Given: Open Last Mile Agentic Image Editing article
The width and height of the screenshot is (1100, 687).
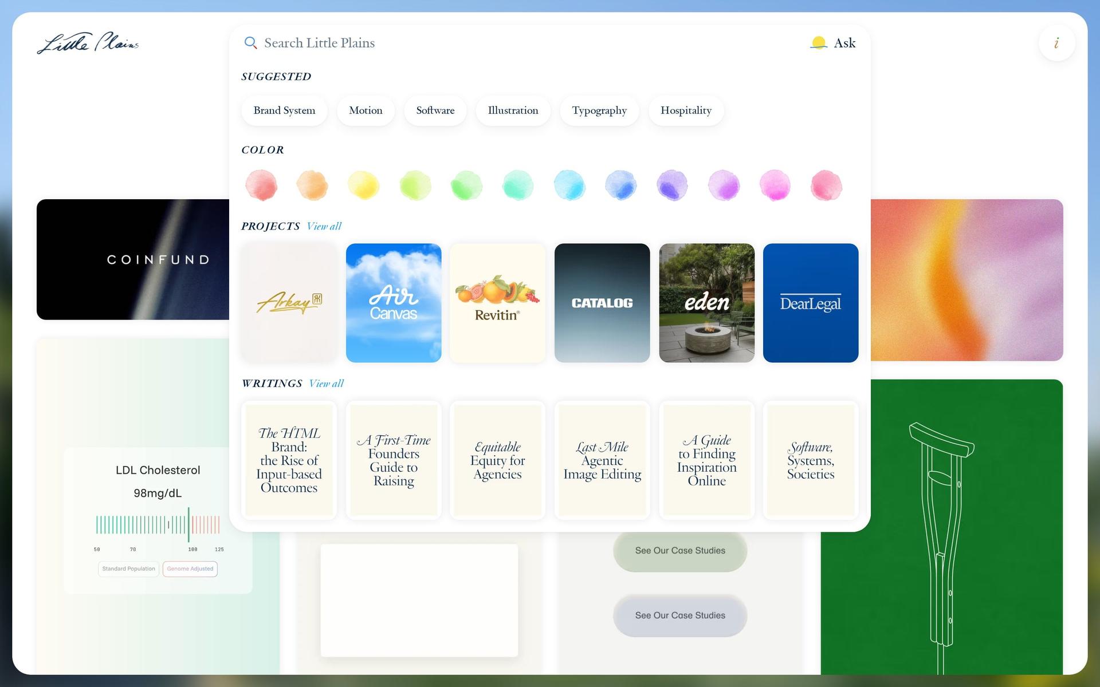Looking at the screenshot, I should coord(602,460).
